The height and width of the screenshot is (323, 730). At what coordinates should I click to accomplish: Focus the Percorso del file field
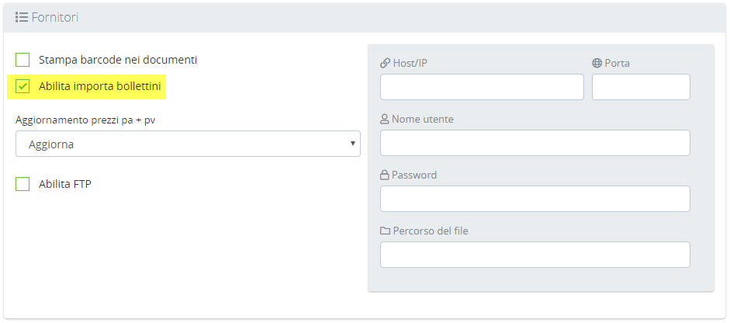[x=535, y=255]
